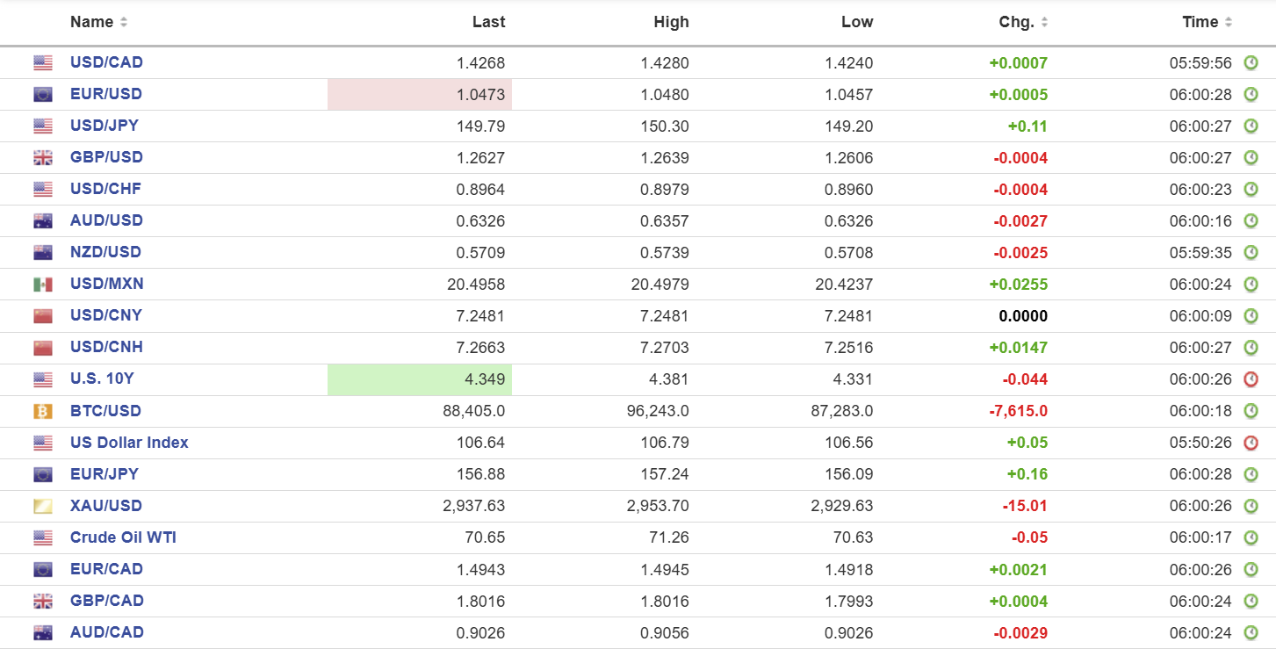Open the EUR/CAD pair page
1276x649 pixels.
pos(106,569)
